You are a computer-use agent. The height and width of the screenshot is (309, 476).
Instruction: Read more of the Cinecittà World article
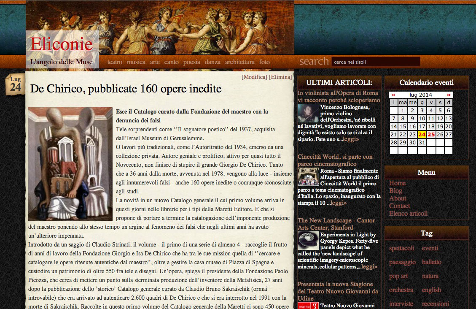coord(339,203)
